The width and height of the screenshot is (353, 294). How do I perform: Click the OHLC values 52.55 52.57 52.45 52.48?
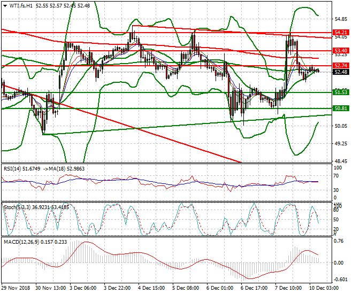63,6
